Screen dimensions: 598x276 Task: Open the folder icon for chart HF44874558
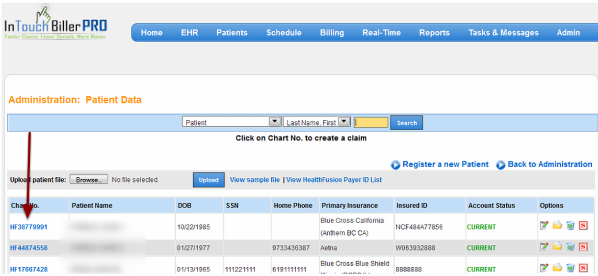(x=557, y=247)
